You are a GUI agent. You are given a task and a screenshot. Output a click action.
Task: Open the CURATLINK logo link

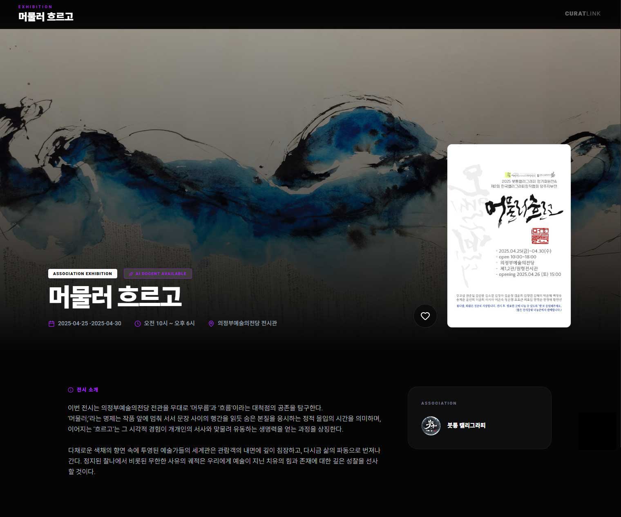tap(583, 13)
